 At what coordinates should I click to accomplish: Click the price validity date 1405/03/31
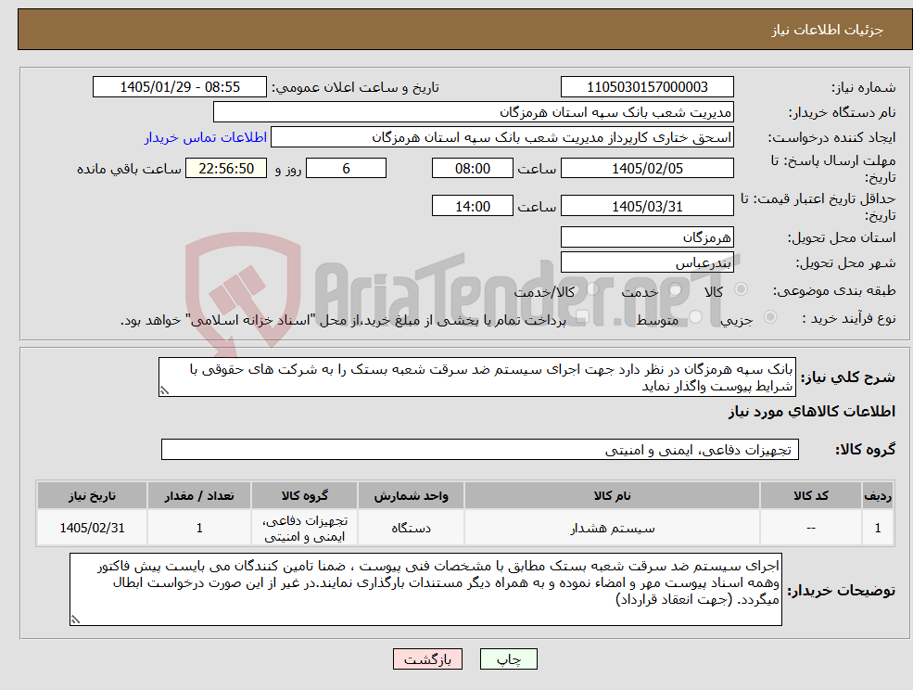click(x=647, y=206)
